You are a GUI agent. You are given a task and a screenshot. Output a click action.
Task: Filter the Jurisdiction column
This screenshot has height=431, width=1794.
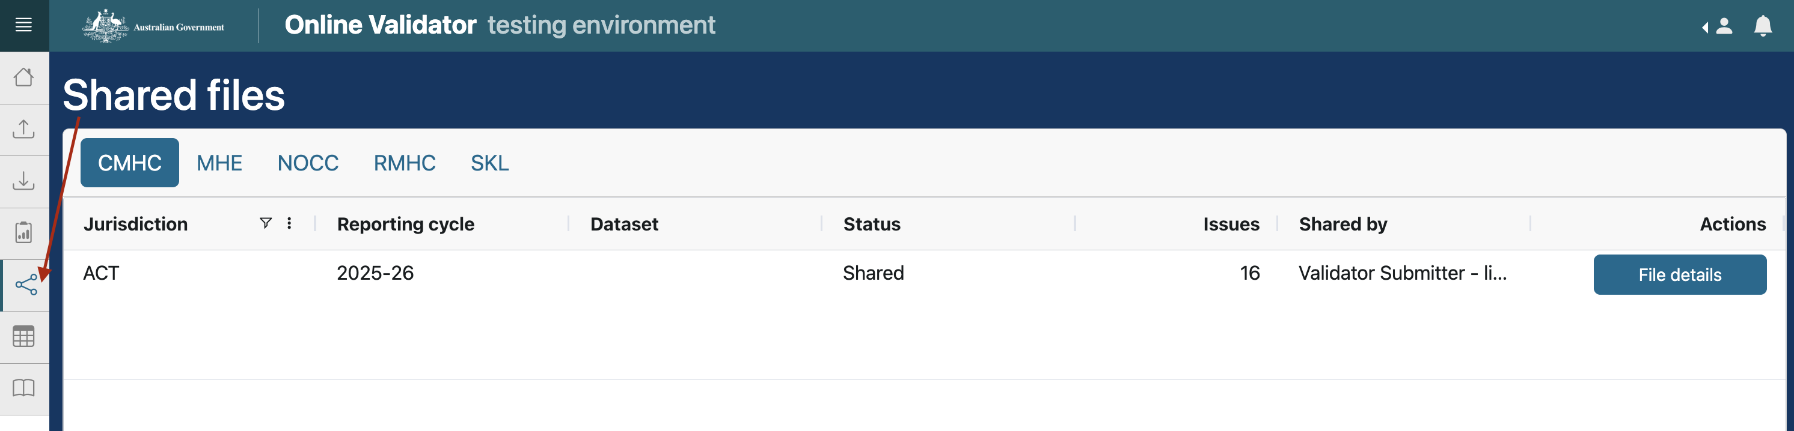pyautogui.click(x=265, y=223)
